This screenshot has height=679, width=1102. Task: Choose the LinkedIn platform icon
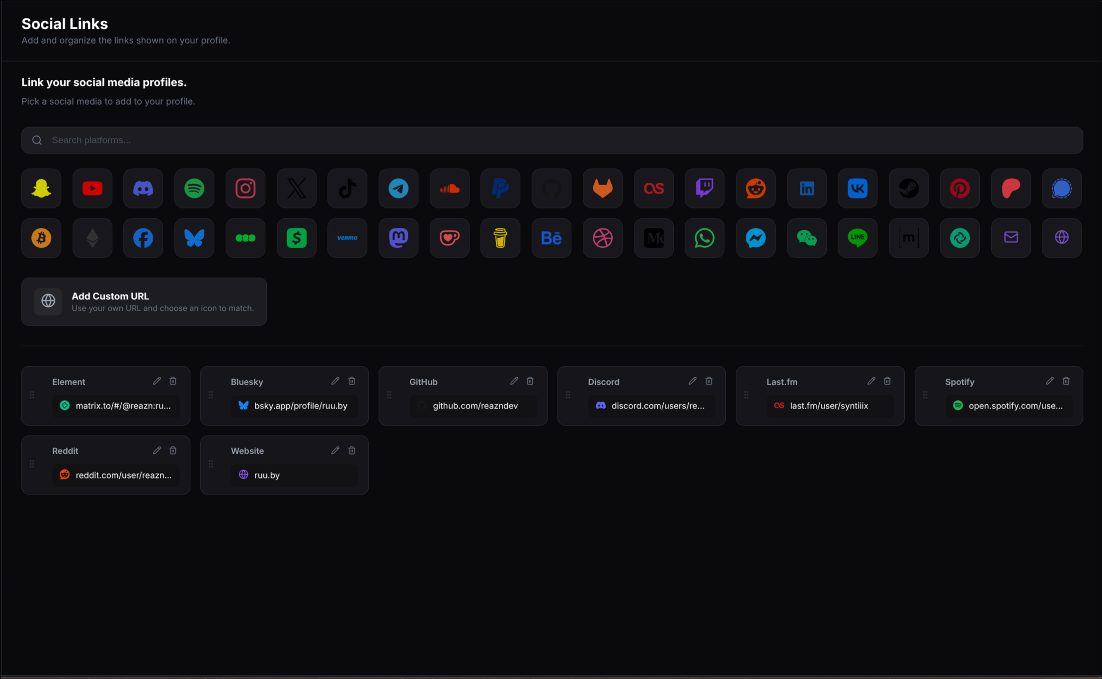coord(807,189)
